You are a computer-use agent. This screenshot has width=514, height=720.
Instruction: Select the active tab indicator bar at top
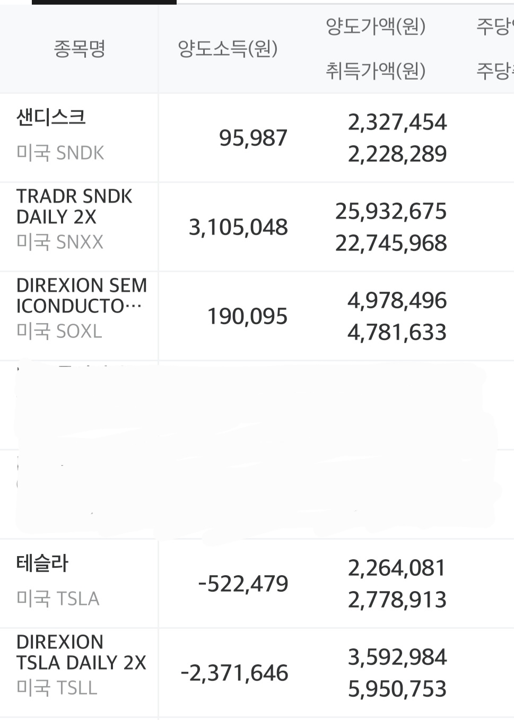tap(104, 2)
